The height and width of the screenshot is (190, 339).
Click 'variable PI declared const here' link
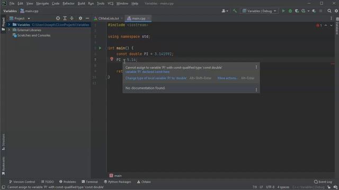[147, 72]
